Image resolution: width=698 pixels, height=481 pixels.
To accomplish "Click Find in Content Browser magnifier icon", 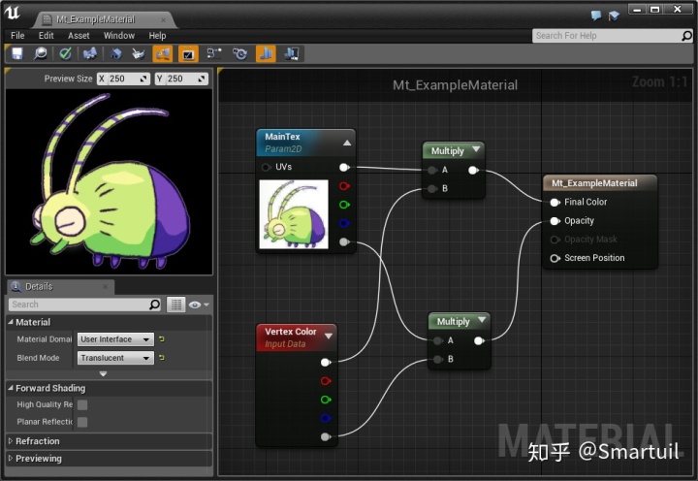I will tap(41, 54).
